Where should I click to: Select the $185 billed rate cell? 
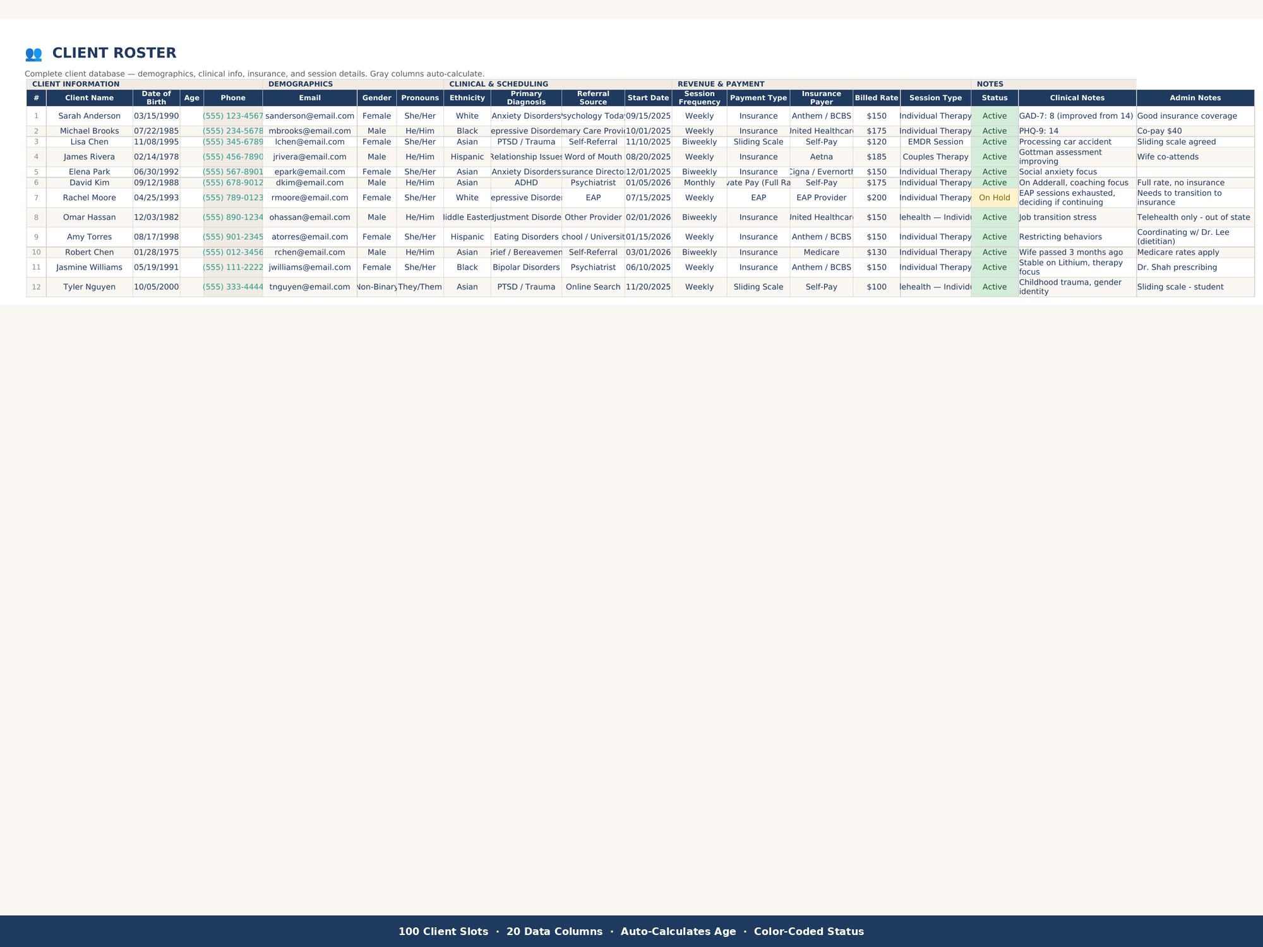(877, 157)
